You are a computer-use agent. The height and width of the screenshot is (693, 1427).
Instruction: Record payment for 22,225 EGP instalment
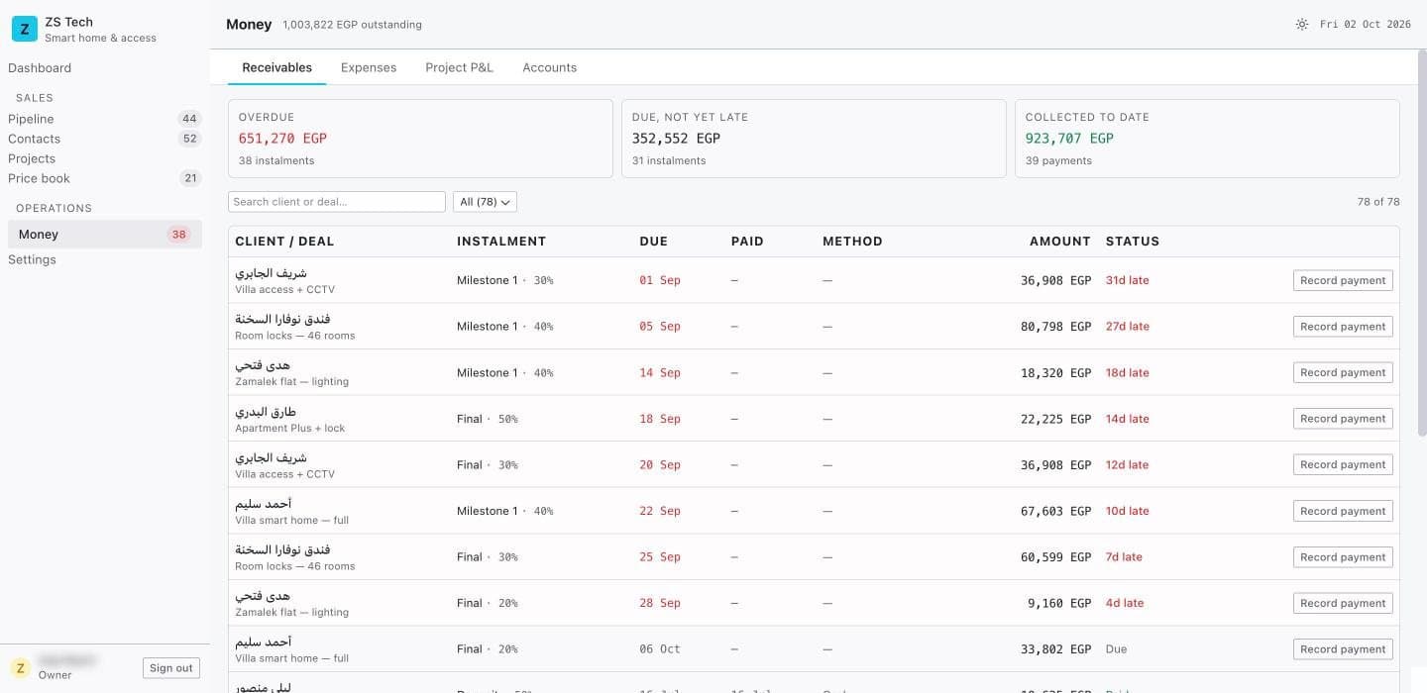[x=1343, y=419]
